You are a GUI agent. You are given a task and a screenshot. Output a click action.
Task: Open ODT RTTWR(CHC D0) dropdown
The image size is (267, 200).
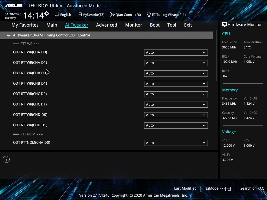tap(176, 94)
